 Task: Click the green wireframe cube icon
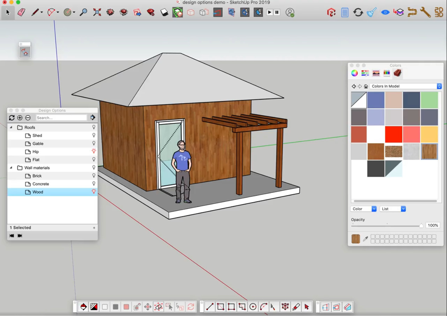pyautogui.click(x=177, y=12)
